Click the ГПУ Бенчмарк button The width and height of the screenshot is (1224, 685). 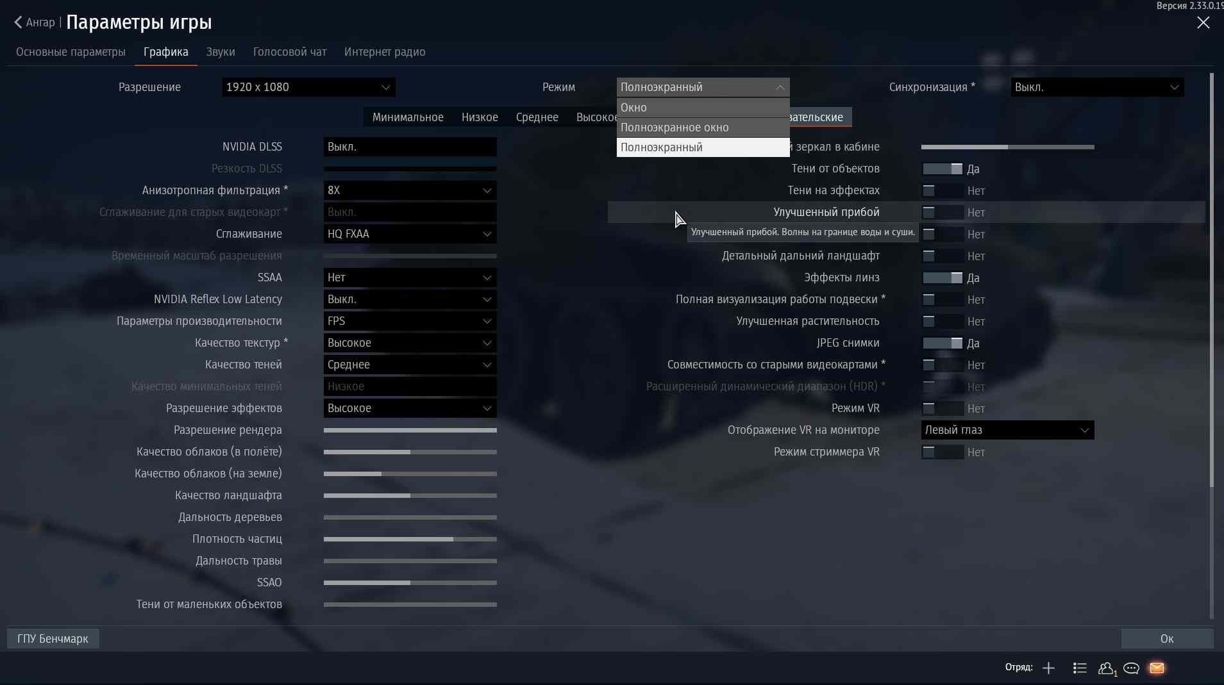pyautogui.click(x=53, y=639)
